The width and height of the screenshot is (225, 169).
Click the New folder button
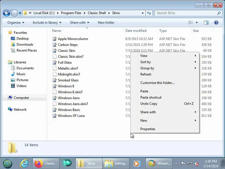click(x=106, y=23)
